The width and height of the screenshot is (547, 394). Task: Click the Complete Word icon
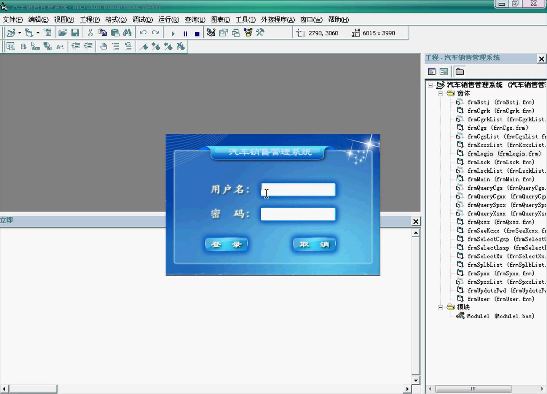[x=60, y=46]
